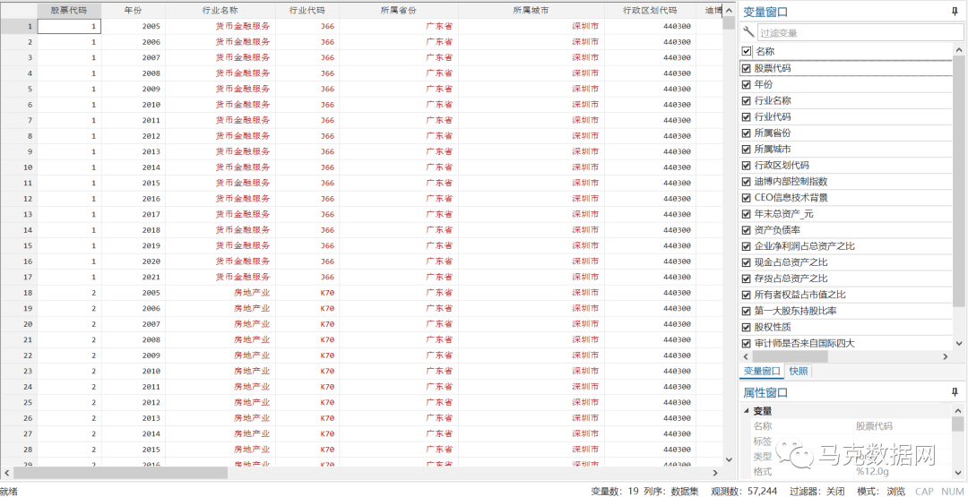Select the 所属城市 column header

(x=532, y=11)
